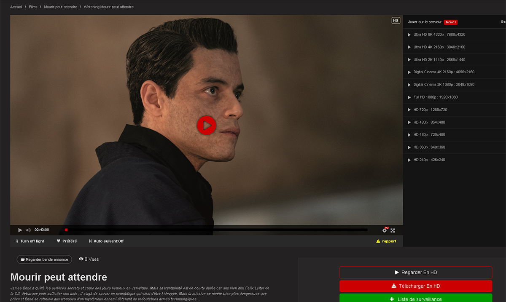Open the Regarder bande annonce trailer

(x=44, y=259)
